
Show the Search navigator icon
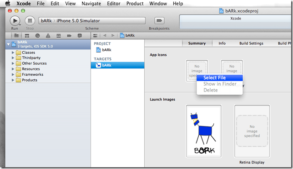[38, 35]
